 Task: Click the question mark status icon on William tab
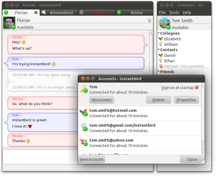(x=82, y=13)
